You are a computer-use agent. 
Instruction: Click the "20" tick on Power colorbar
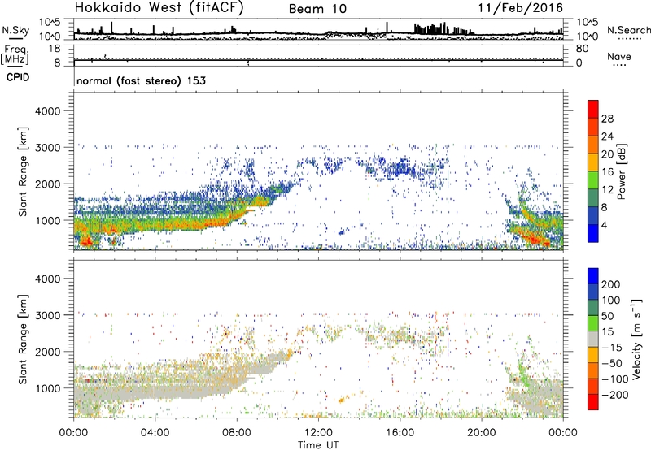(x=607, y=154)
